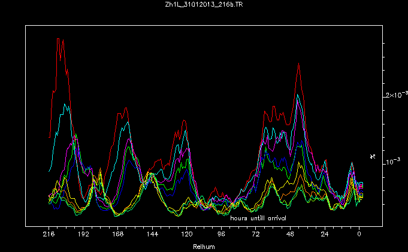
Task: Click the 120 x-axis tick label
Action: click(x=187, y=236)
